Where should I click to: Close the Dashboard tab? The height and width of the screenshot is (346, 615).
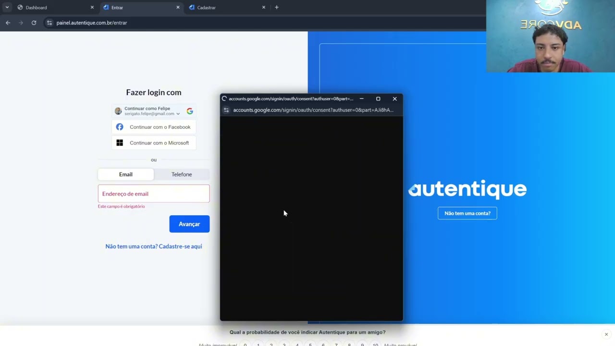point(92,8)
